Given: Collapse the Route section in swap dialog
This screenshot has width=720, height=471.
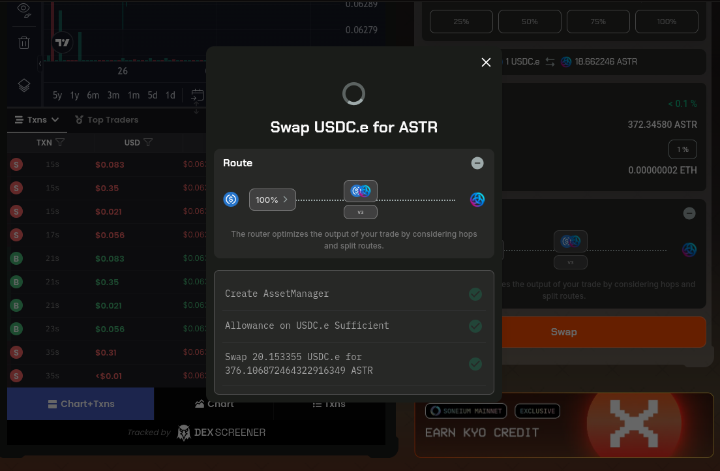Looking at the screenshot, I should tap(477, 163).
